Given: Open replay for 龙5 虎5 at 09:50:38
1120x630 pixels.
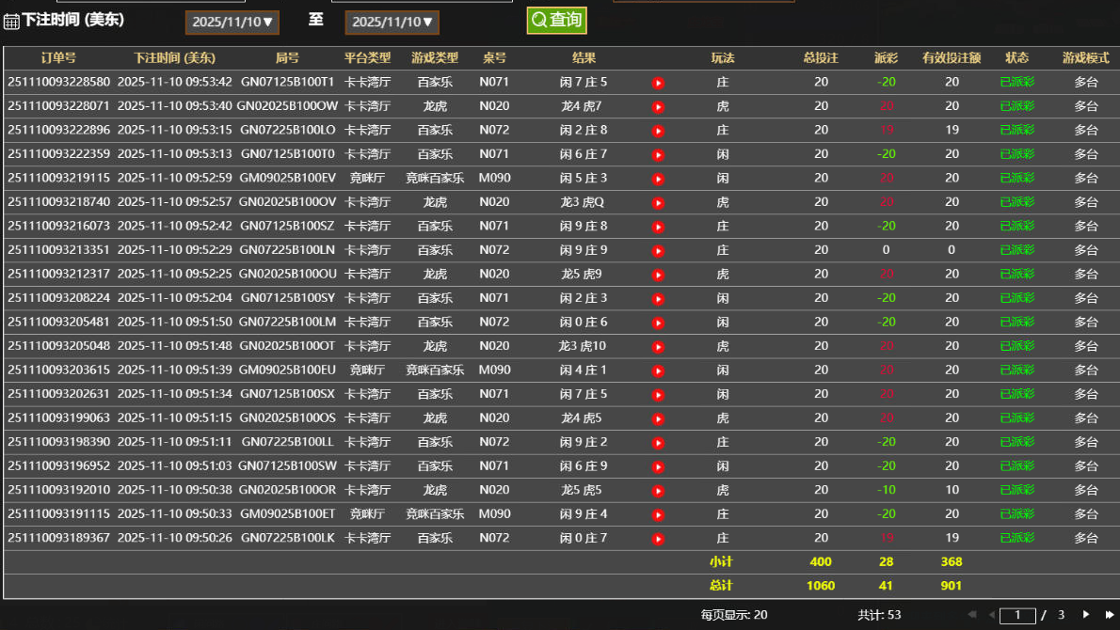Looking at the screenshot, I should (656, 490).
